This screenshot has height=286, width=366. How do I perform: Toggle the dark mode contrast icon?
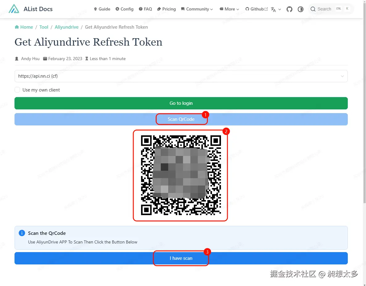[300, 9]
